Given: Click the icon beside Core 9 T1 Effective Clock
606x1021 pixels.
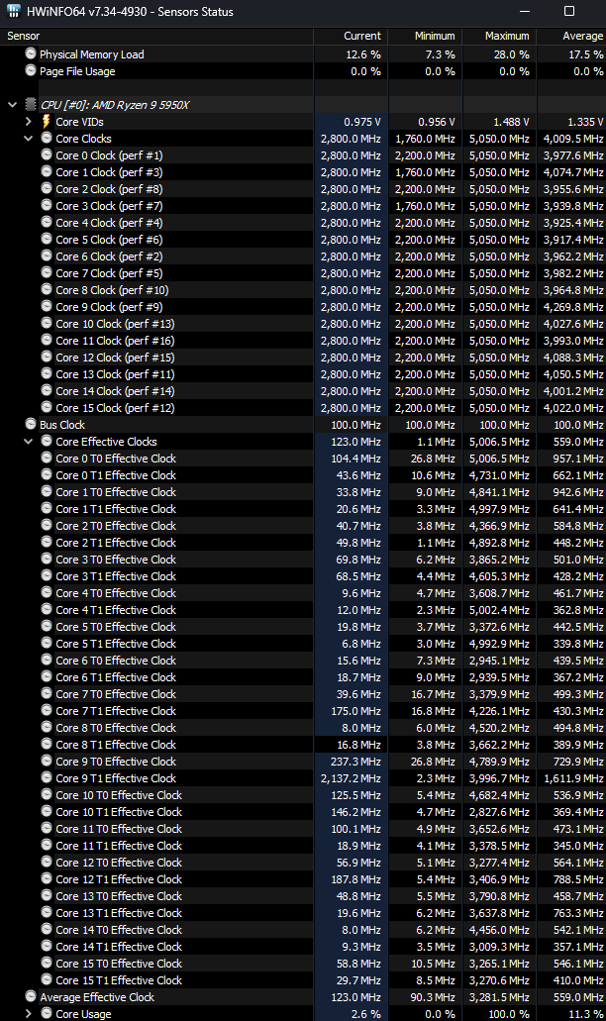Looking at the screenshot, I should pyautogui.click(x=47, y=777).
